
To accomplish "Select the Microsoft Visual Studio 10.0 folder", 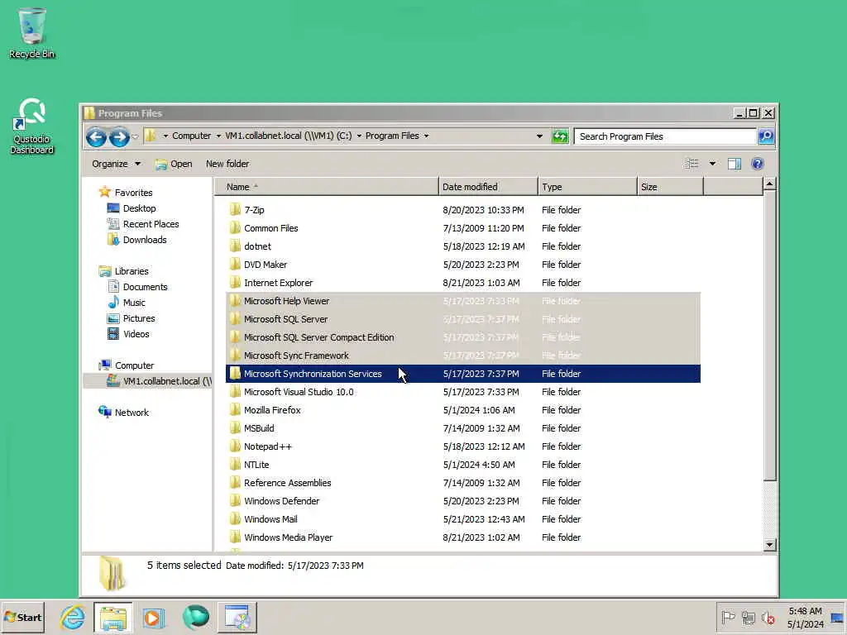I will (299, 391).
